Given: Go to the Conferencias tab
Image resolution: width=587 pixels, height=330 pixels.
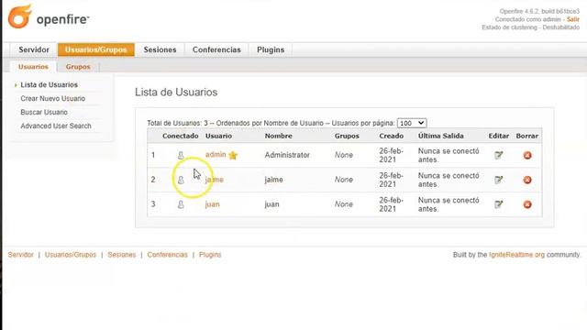Looking at the screenshot, I should pyautogui.click(x=216, y=49).
